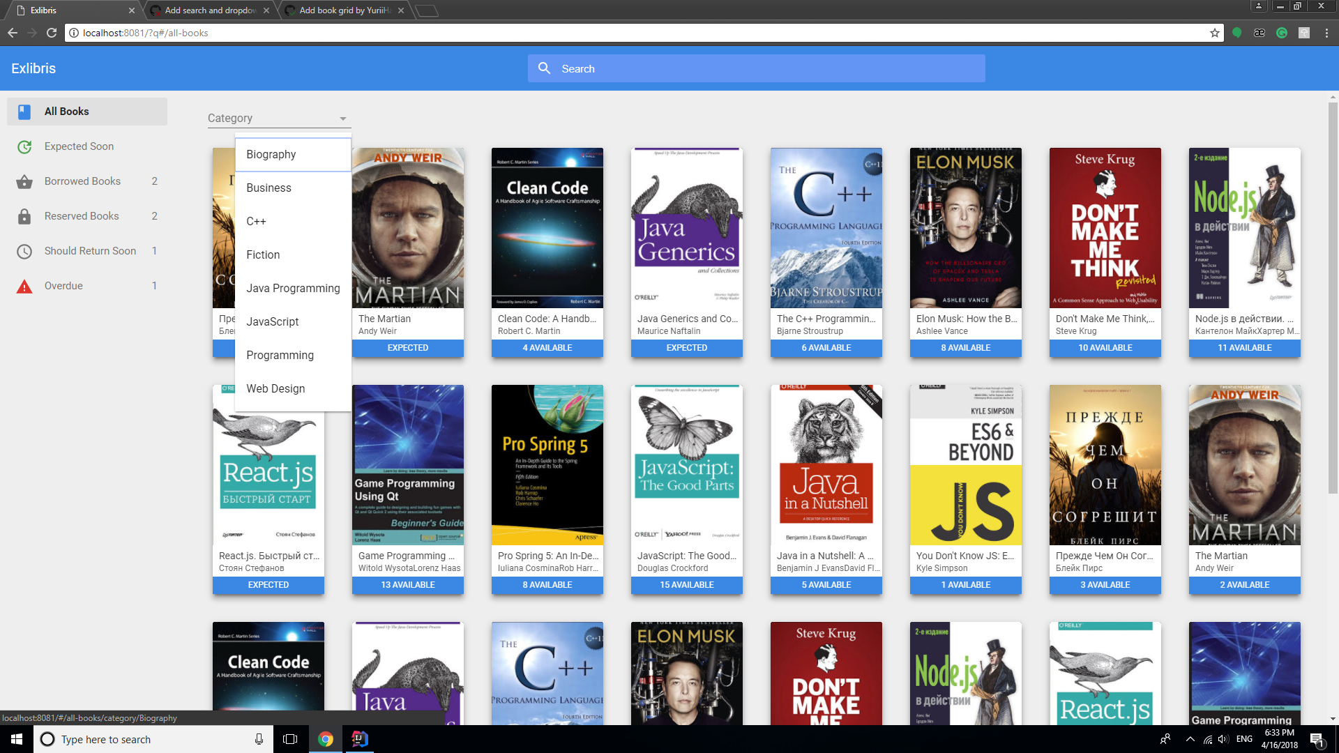Click the 15 AVAILABLE button under JavaScript Good Parts
1339x753 pixels.
click(687, 585)
